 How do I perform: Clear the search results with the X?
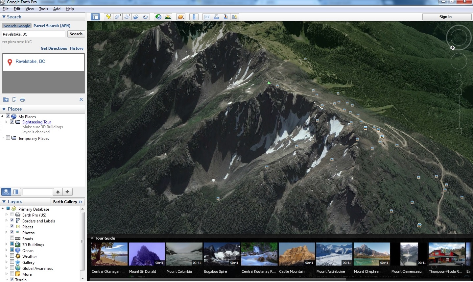pos(81,99)
